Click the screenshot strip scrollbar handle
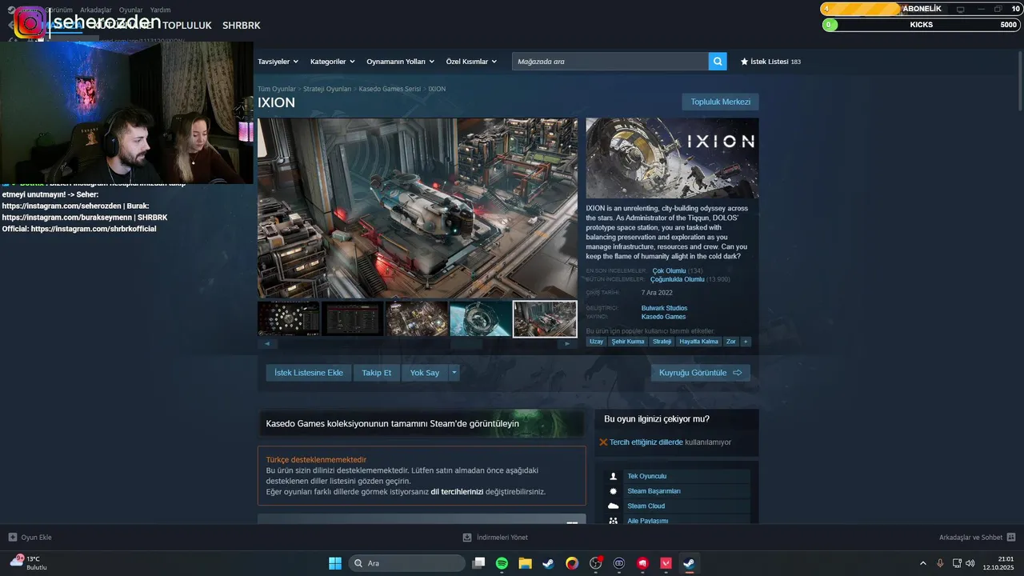The height and width of the screenshot is (576, 1024). click(x=466, y=344)
